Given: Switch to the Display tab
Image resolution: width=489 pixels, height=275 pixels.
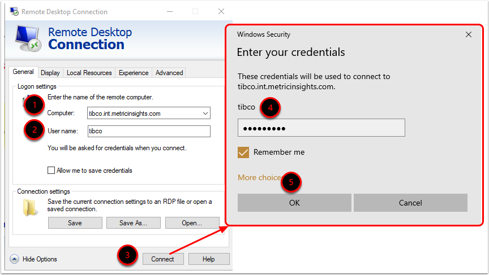Looking at the screenshot, I should click(50, 73).
